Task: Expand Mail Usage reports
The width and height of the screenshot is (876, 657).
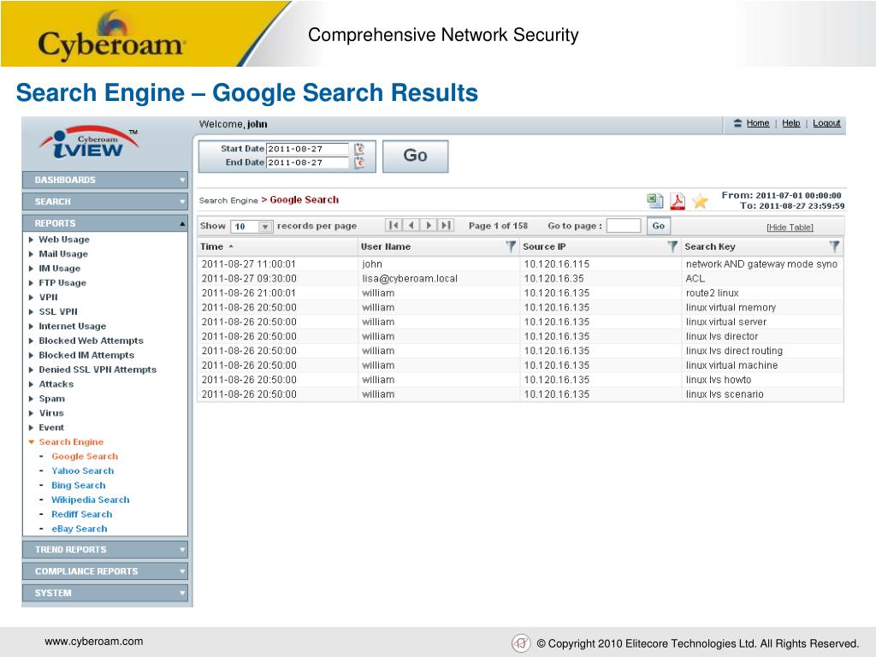Action: tap(63, 253)
